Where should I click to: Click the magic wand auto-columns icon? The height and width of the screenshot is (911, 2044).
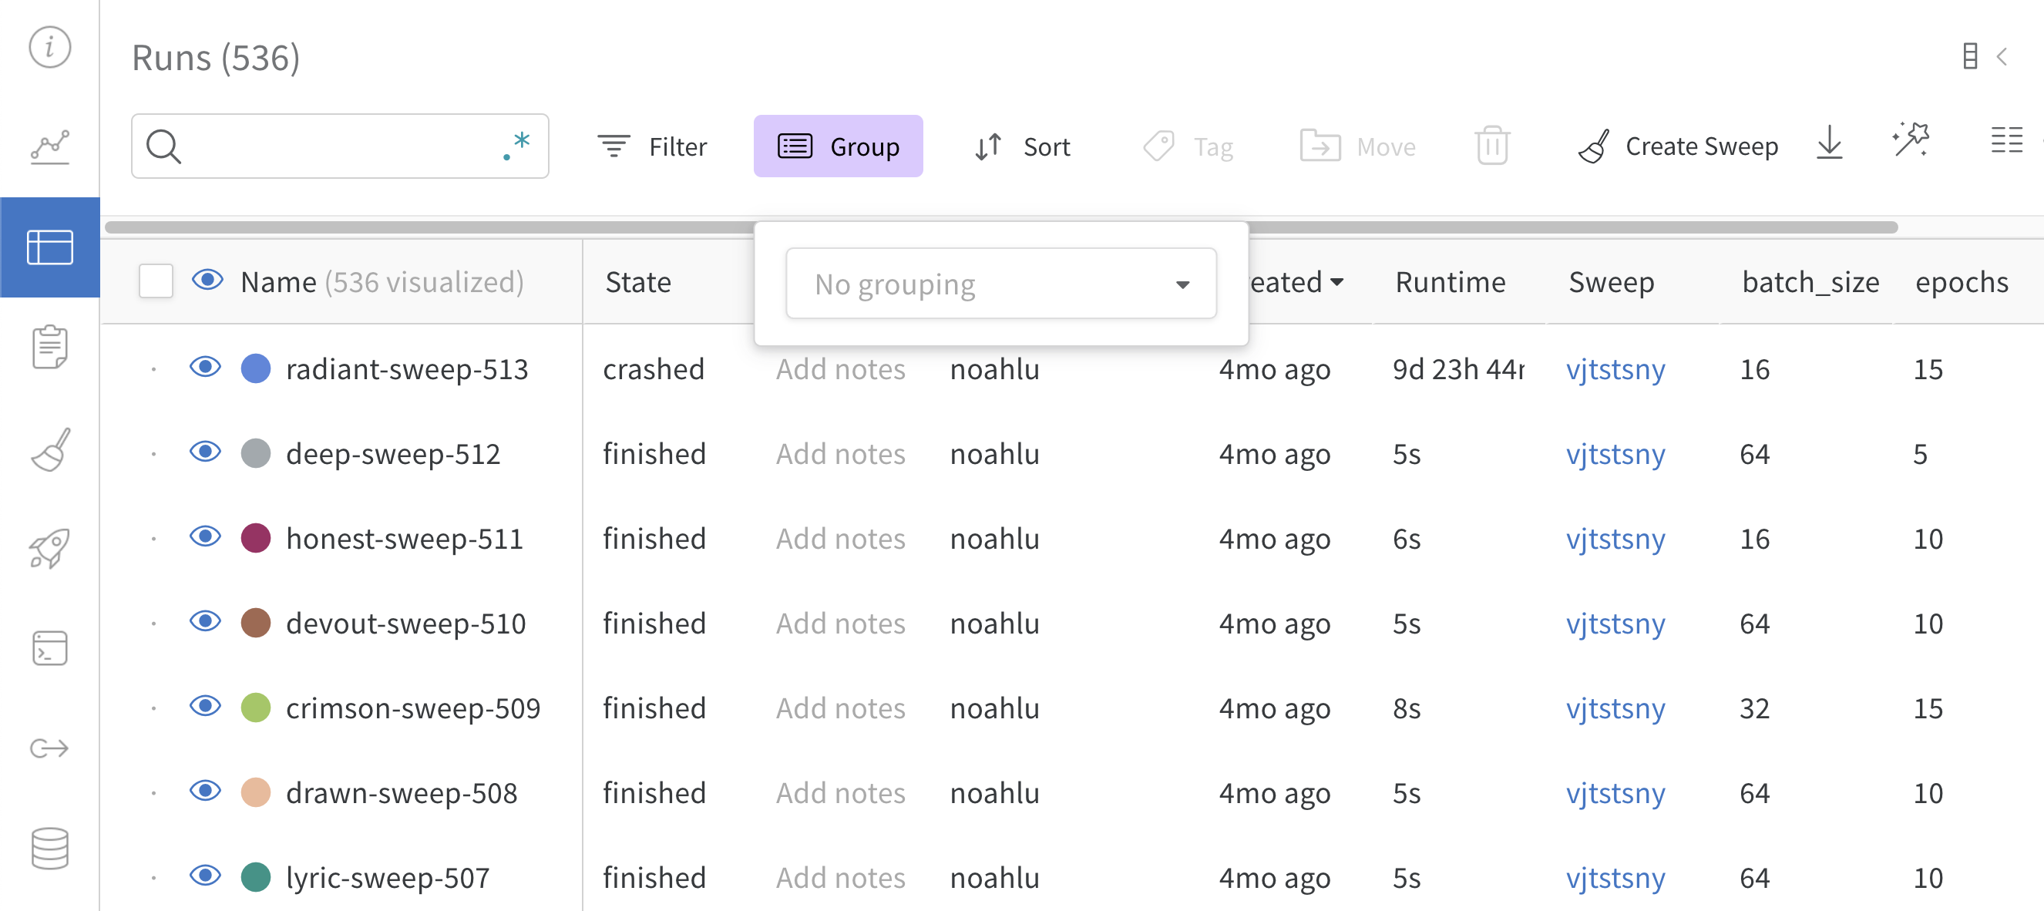pyautogui.click(x=1910, y=140)
